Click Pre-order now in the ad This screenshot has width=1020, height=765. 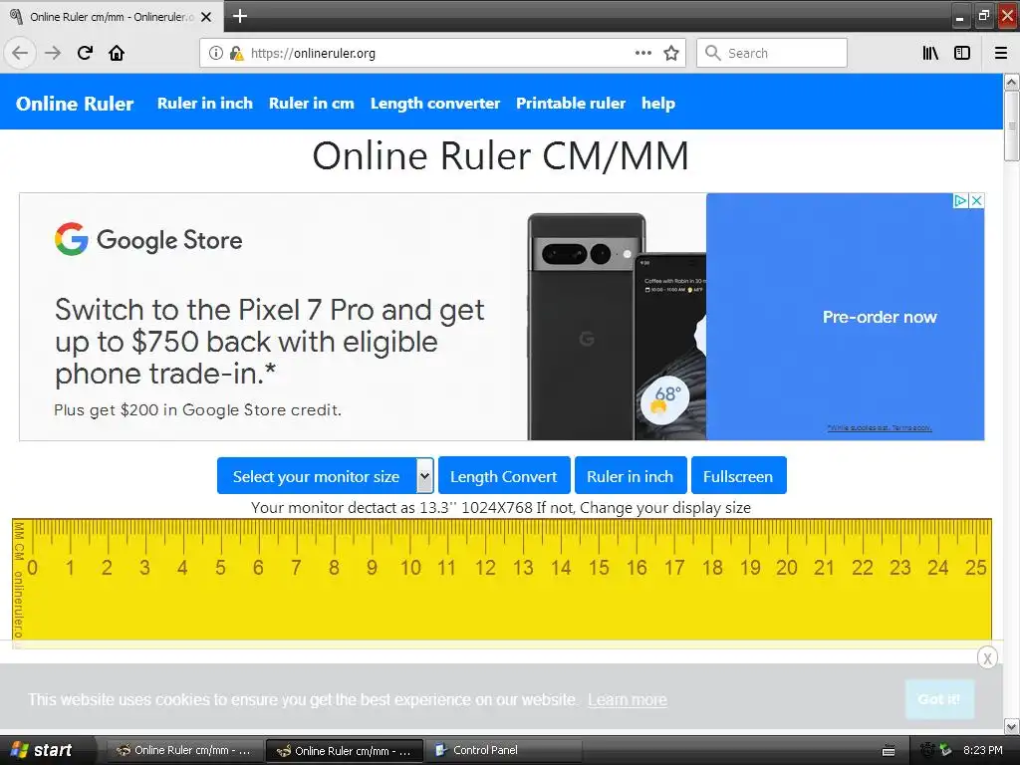pos(880,317)
